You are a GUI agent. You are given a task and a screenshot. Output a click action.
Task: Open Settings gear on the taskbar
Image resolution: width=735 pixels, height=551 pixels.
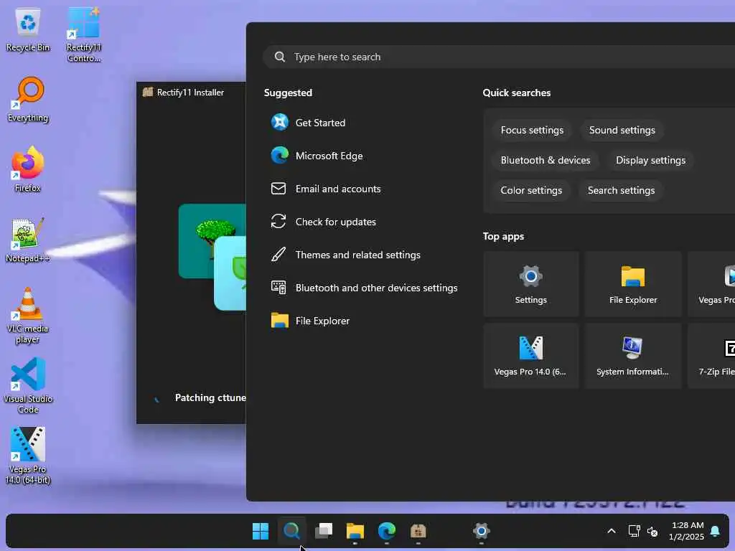[x=482, y=531]
